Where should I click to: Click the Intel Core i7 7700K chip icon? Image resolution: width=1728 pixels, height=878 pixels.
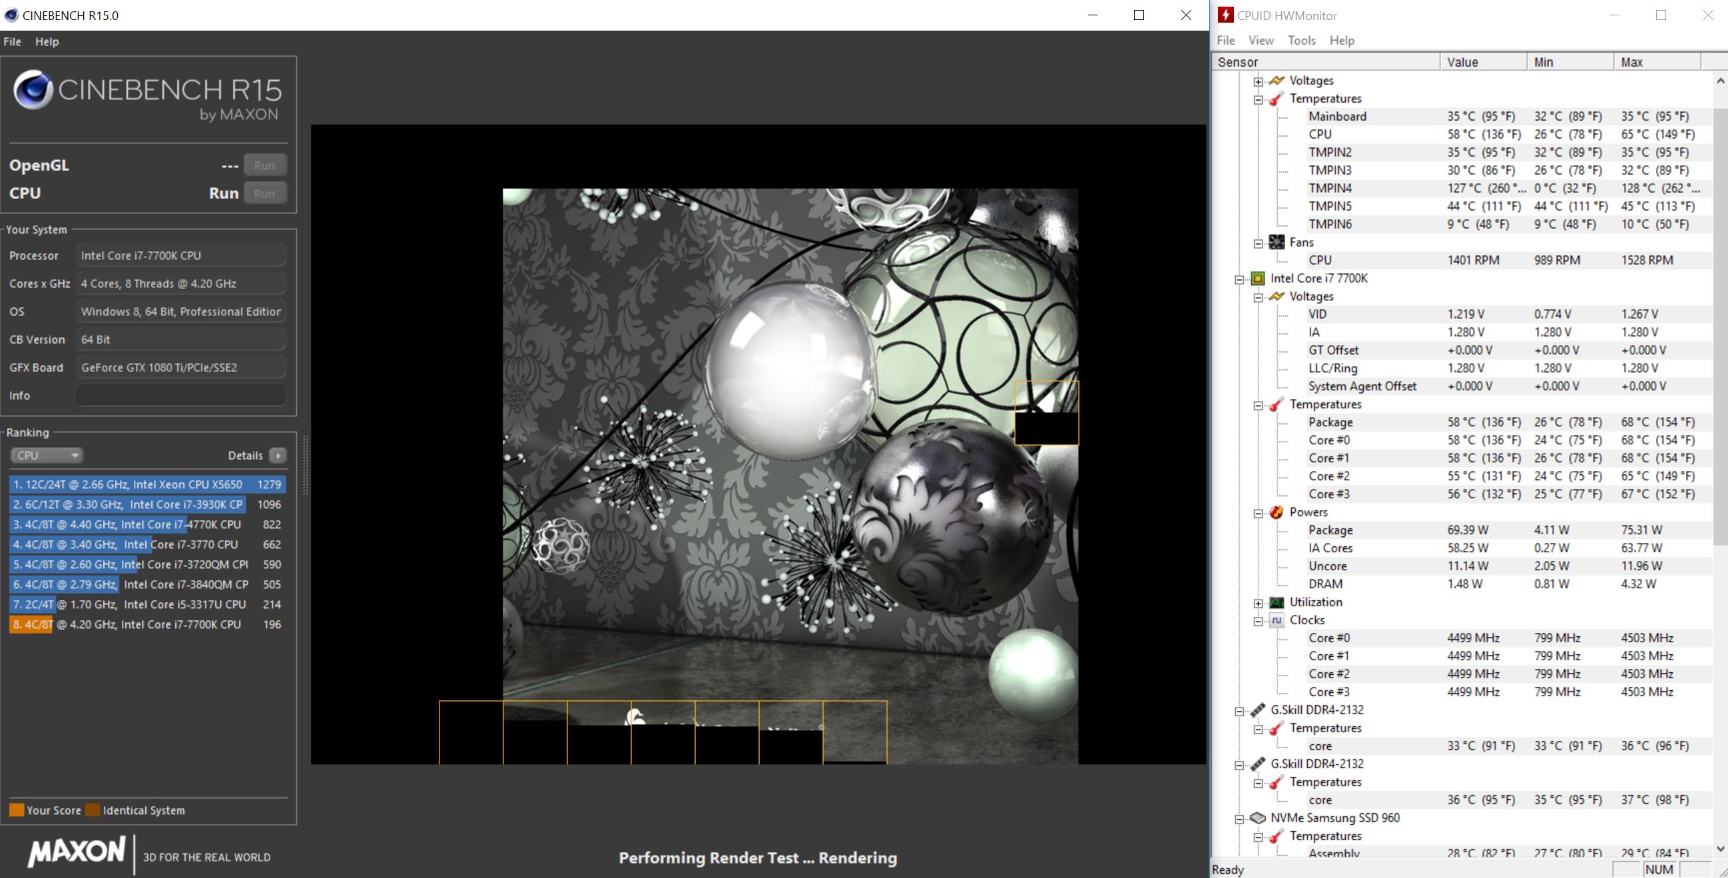pyautogui.click(x=1258, y=278)
